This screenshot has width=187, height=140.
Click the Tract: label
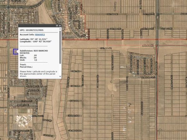[23, 64]
